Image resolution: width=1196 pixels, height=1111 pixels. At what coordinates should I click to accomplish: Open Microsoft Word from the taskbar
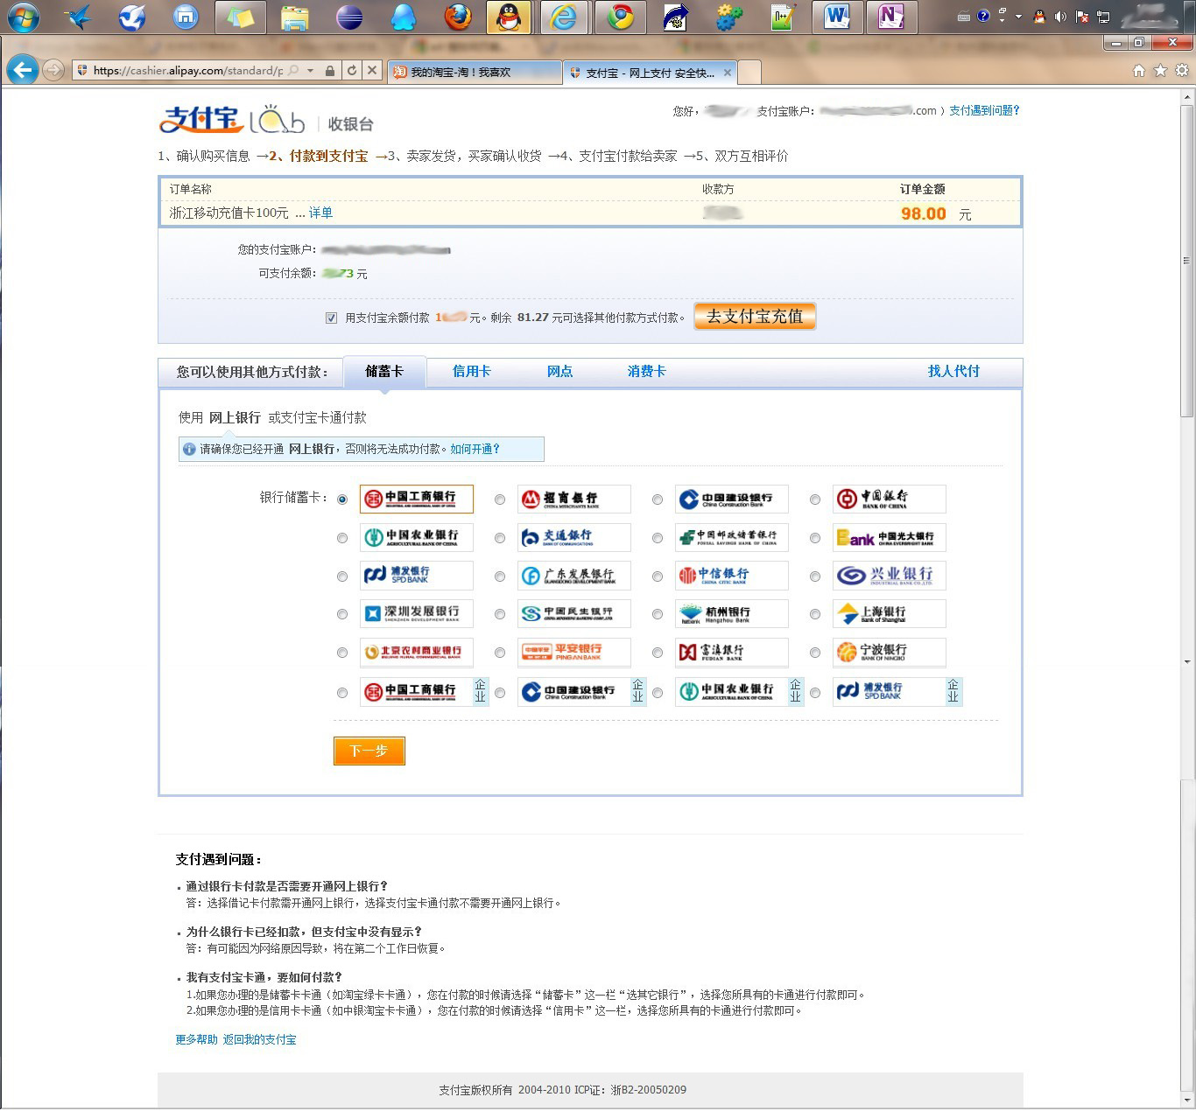click(837, 17)
